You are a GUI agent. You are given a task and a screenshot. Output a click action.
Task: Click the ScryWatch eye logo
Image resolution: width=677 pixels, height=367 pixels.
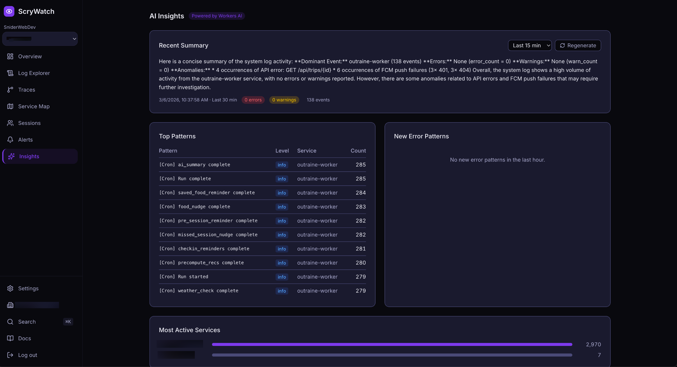tap(9, 11)
